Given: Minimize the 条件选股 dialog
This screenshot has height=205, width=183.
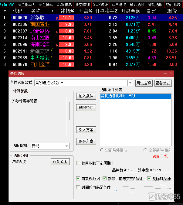Looking at the screenshot, I should [165, 73].
